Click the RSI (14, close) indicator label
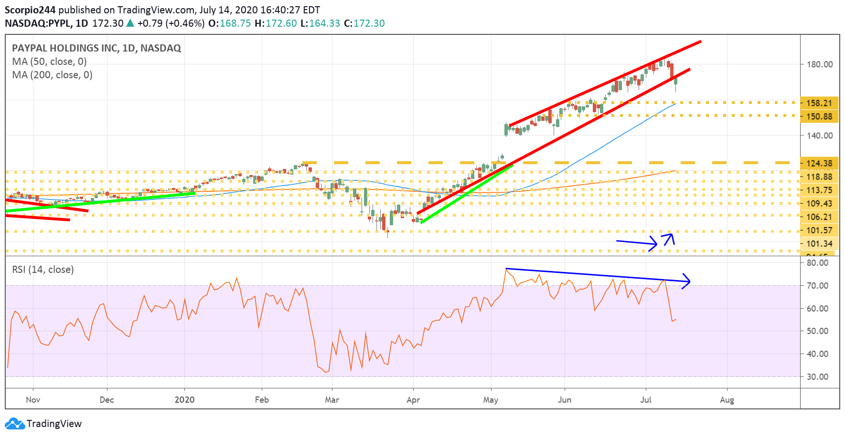The width and height of the screenshot is (845, 438). pyautogui.click(x=43, y=270)
